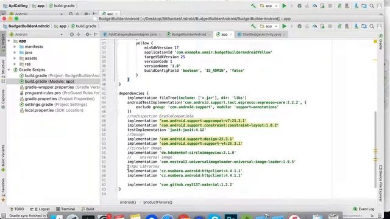Select settings.gradle (Project Settings) file

click(x=53, y=105)
